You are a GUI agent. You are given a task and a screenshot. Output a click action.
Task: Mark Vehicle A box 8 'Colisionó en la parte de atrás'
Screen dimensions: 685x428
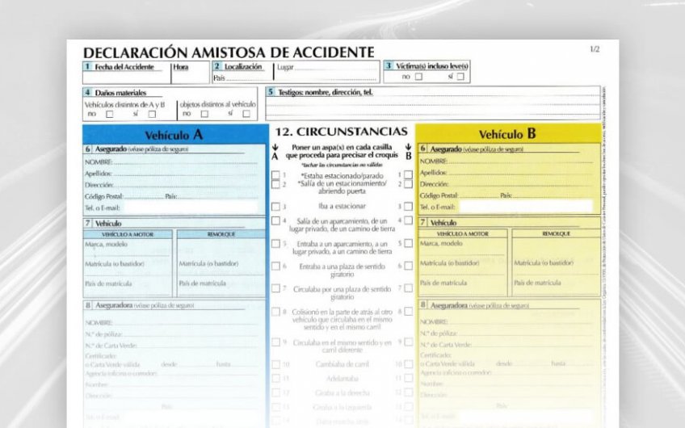[x=275, y=312]
